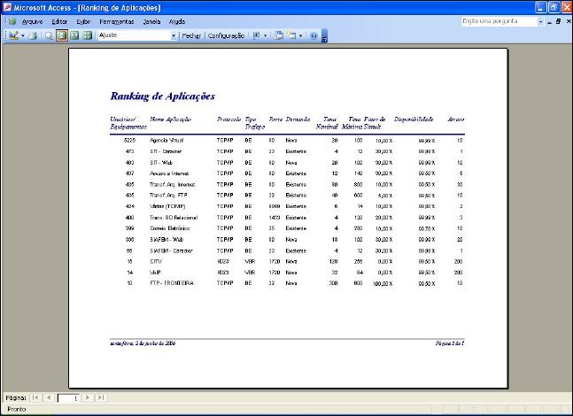Switch to design view using the Exibir toolbar icon
573x416 pixels.
[x=13, y=35]
